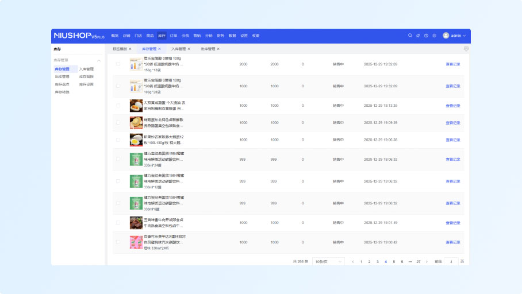Click the refresh icon in header
This screenshot has height=294, width=522.
[418, 36]
